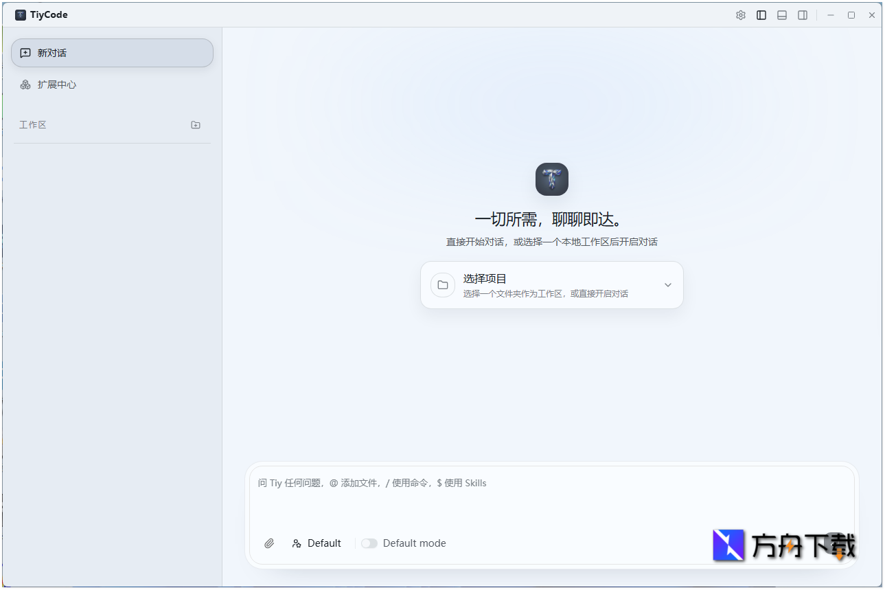Start a new conversation (新对话)
Image resolution: width=885 pixels, height=590 pixels.
[x=112, y=53]
